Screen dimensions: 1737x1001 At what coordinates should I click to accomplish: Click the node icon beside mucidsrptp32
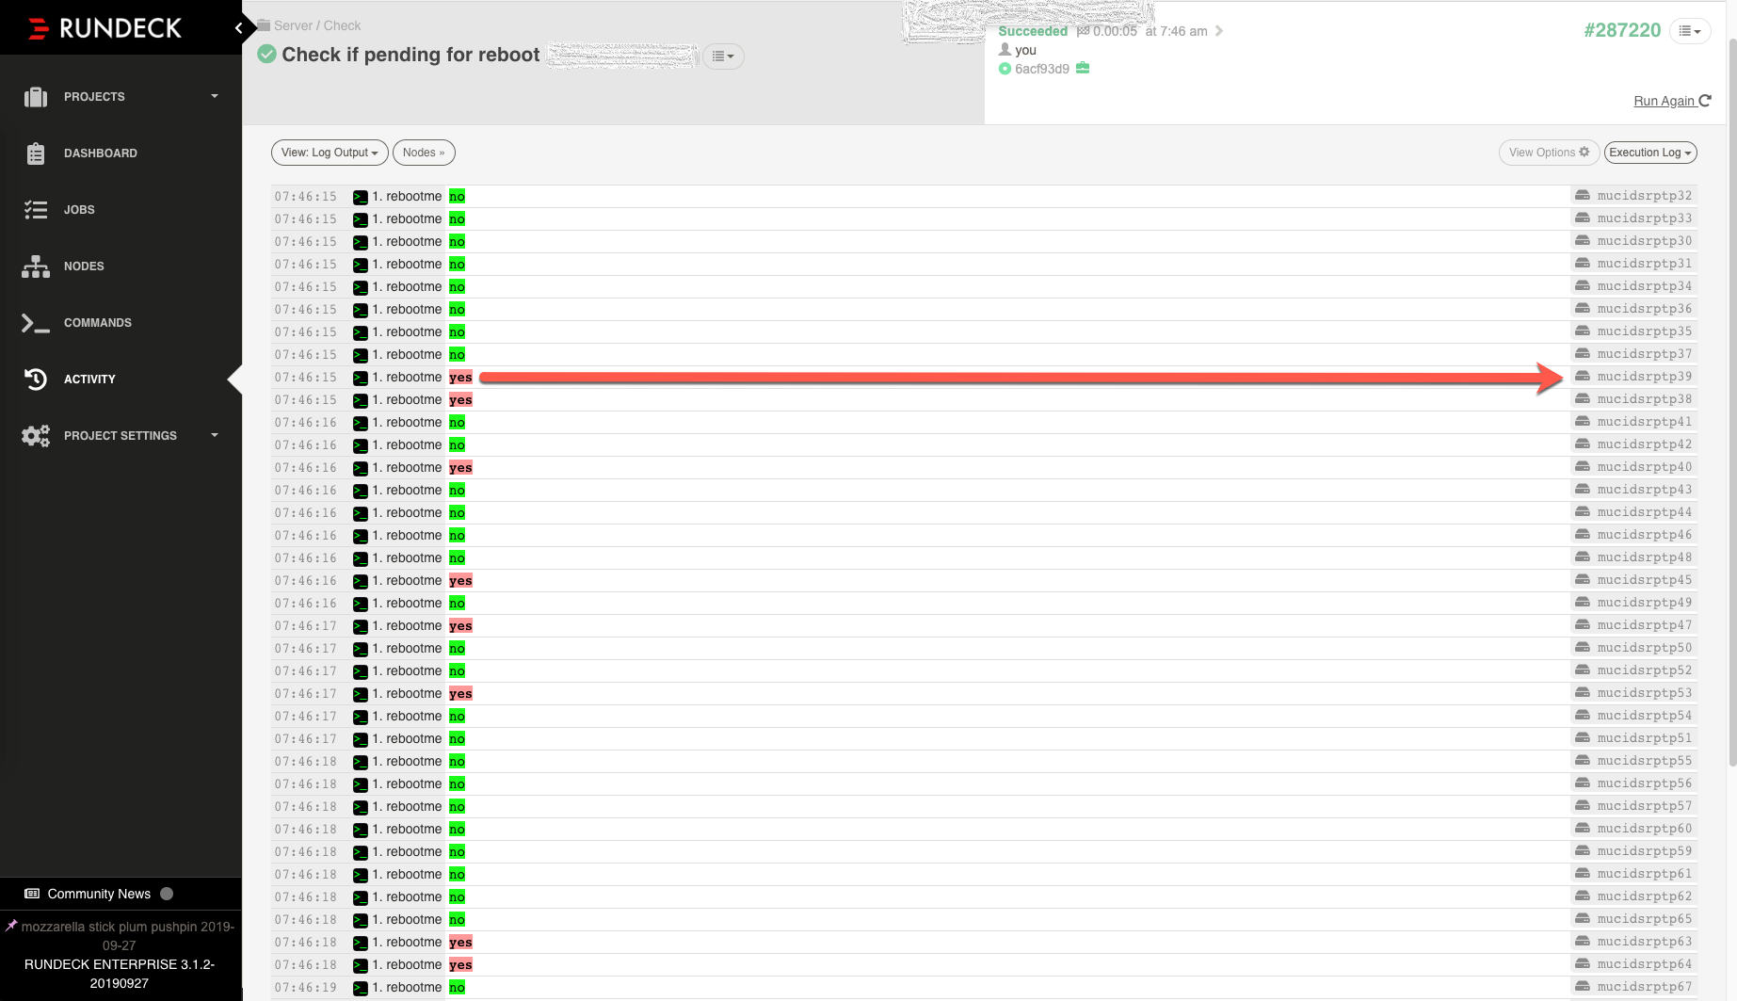point(1580,195)
